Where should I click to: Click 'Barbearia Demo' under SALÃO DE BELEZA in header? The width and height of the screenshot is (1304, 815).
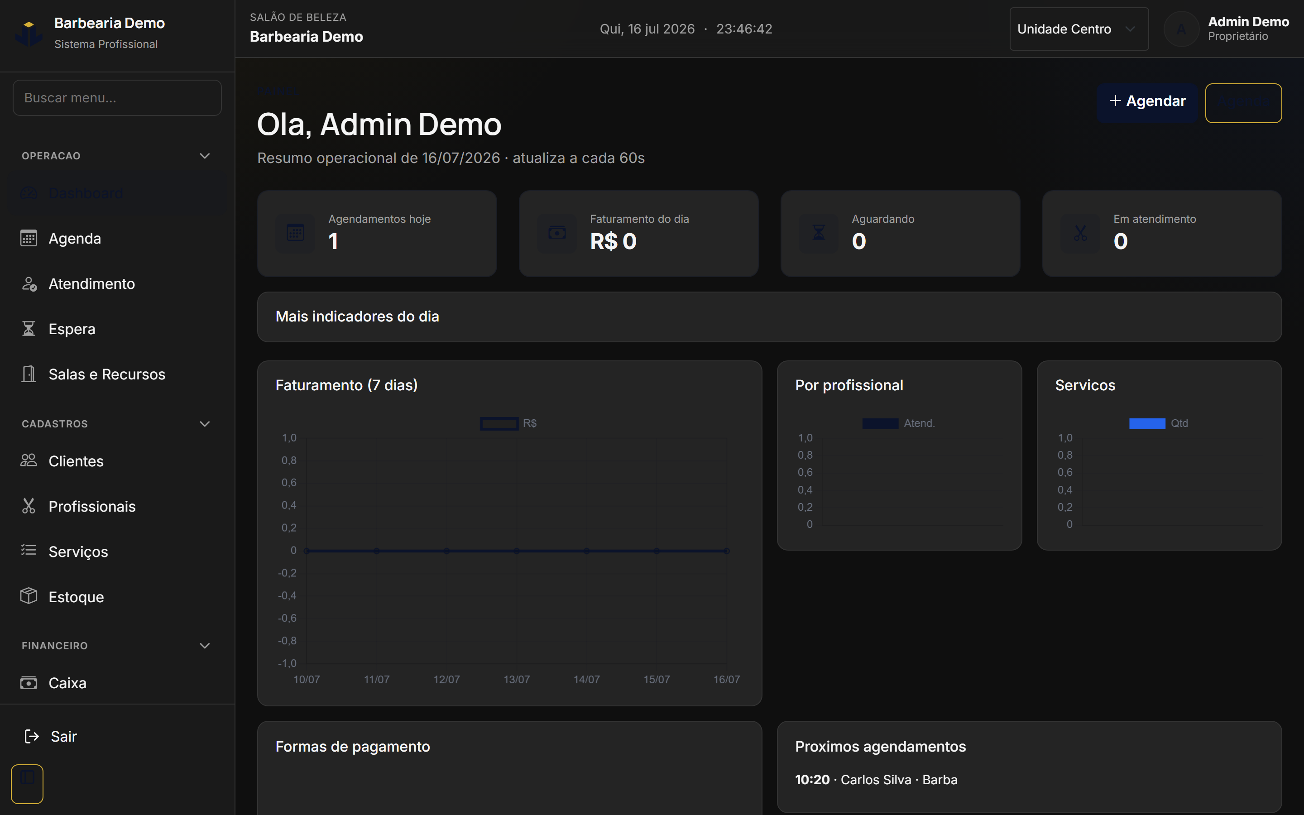point(306,37)
